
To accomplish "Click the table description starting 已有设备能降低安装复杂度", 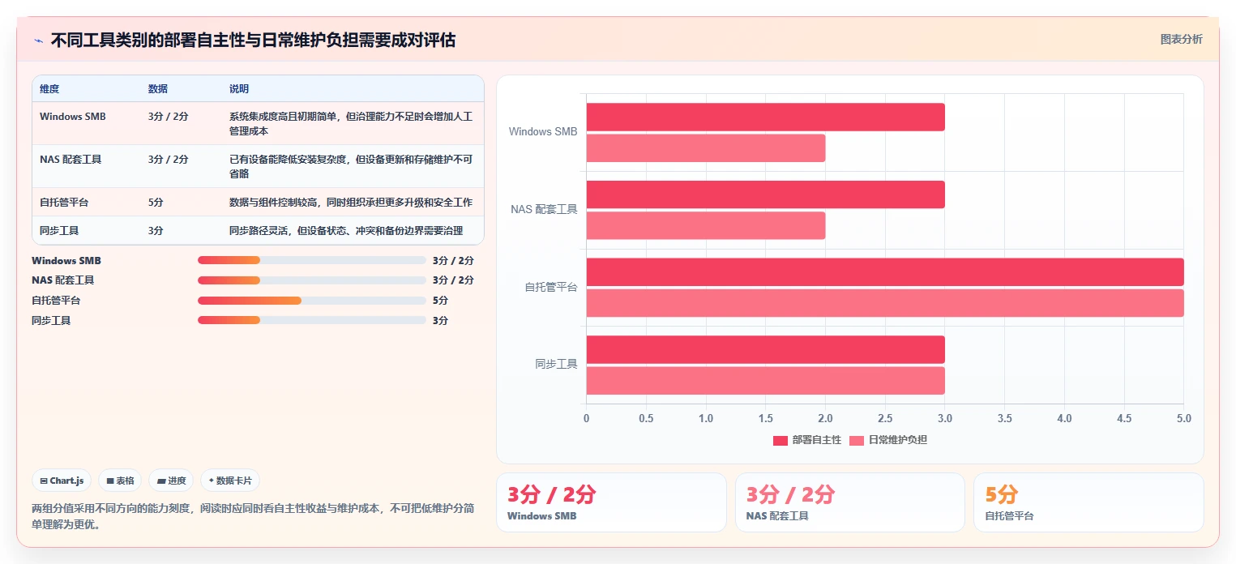I will [351, 166].
